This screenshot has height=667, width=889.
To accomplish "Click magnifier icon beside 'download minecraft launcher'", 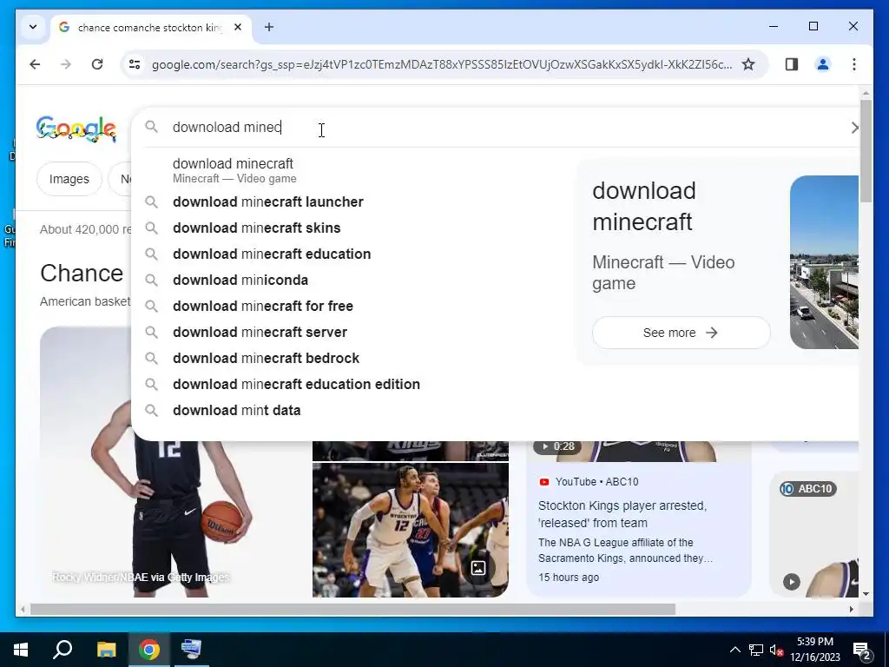I will (x=151, y=201).
